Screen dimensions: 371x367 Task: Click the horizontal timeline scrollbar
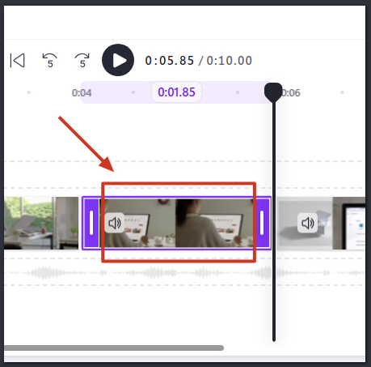[114, 348]
